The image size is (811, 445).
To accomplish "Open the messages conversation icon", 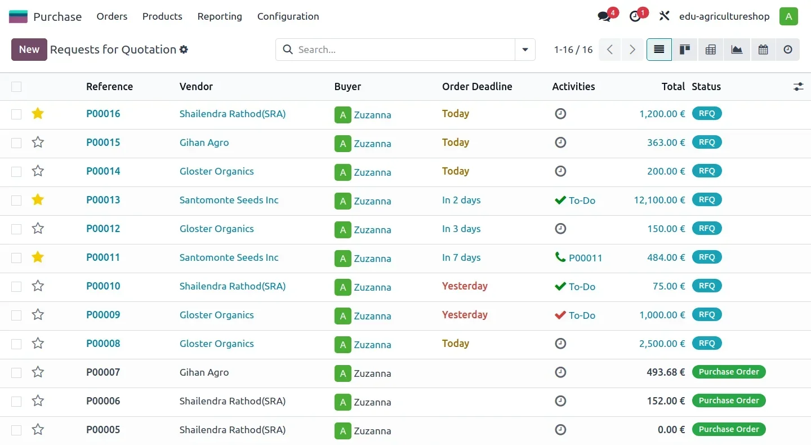I will tap(605, 16).
